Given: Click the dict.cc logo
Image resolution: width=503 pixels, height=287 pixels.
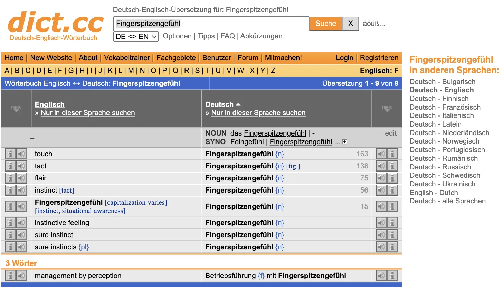Looking at the screenshot, I should [x=56, y=26].
